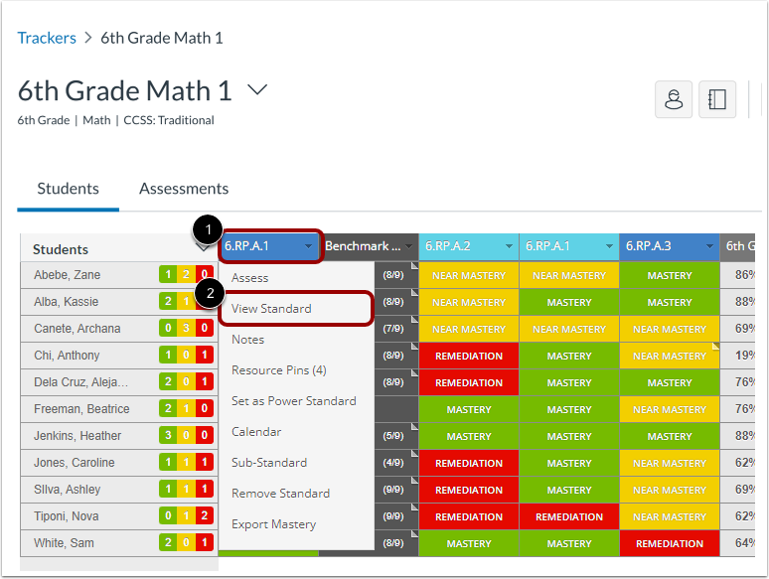Click the green mastery count 3 for Jenkins, Heather
Image resolution: width=769 pixels, height=579 pixels.
pyautogui.click(x=168, y=435)
